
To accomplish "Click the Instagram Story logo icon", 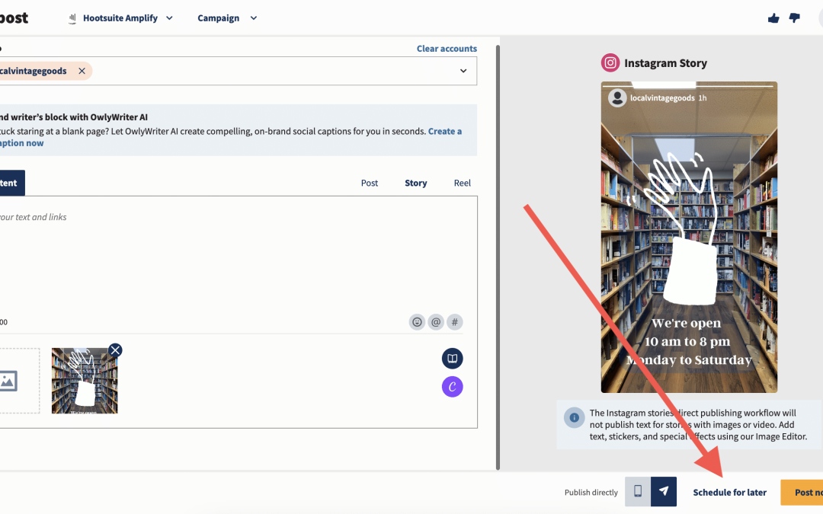I will [x=610, y=62].
